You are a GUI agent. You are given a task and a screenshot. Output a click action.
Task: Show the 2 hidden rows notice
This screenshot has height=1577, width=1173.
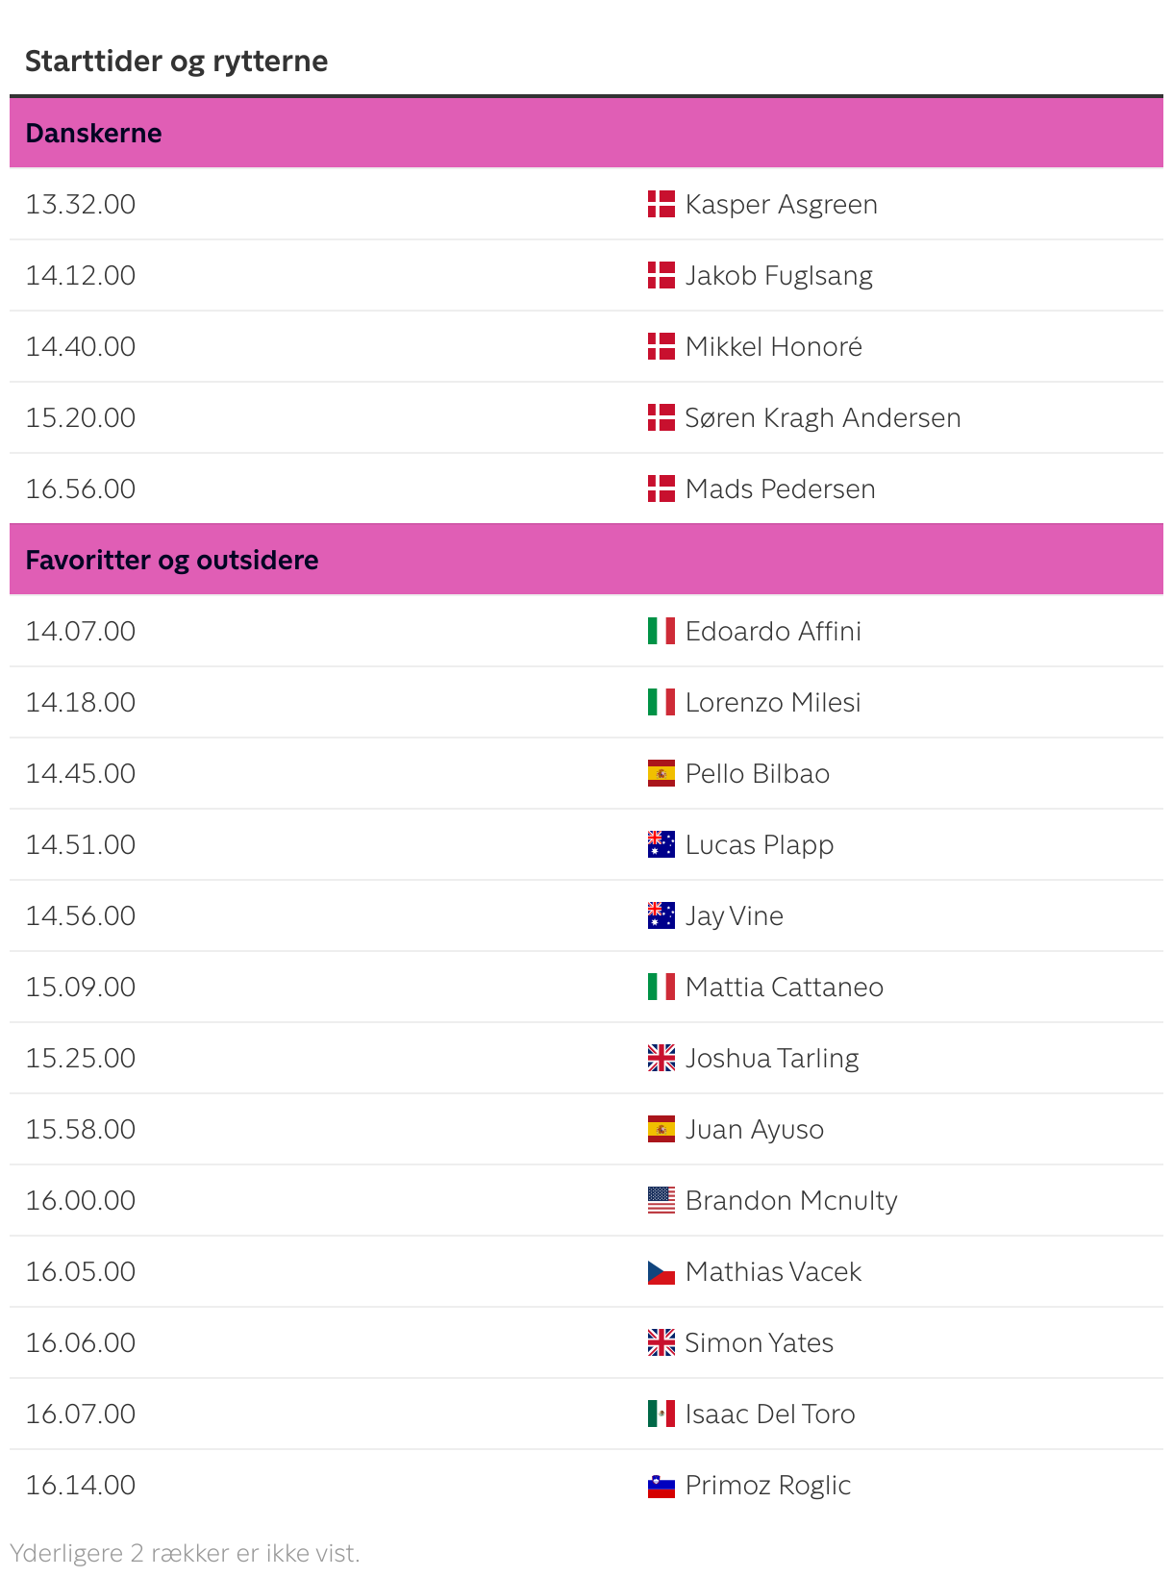(x=185, y=1553)
